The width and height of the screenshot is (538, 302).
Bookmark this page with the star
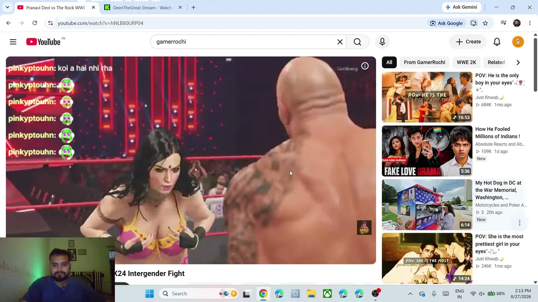(x=485, y=23)
